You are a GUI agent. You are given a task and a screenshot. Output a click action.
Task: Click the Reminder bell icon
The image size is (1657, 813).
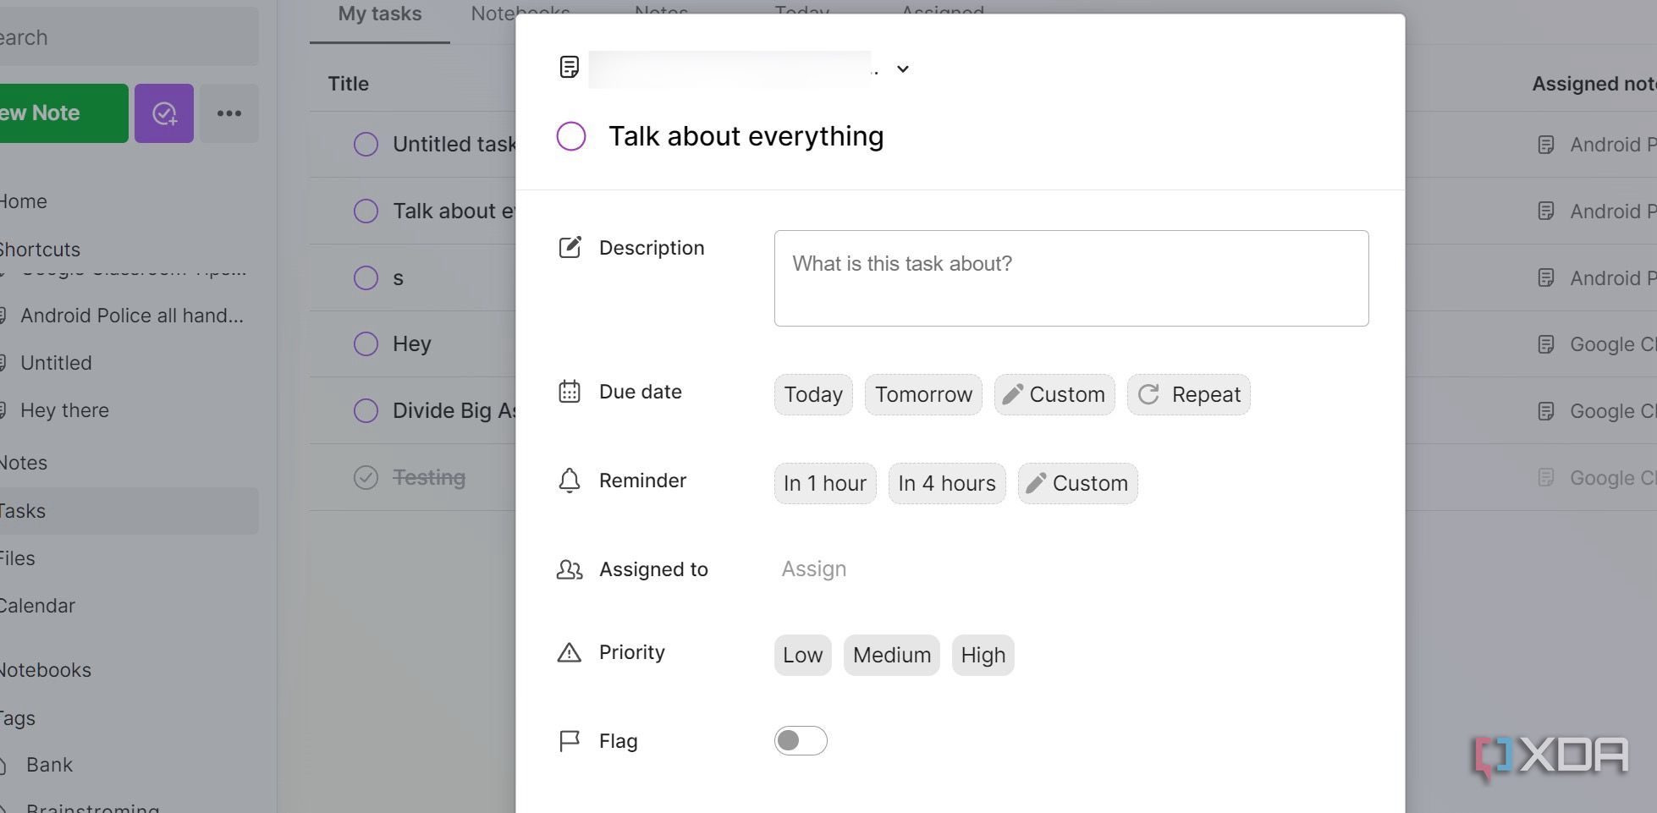point(570,481)
